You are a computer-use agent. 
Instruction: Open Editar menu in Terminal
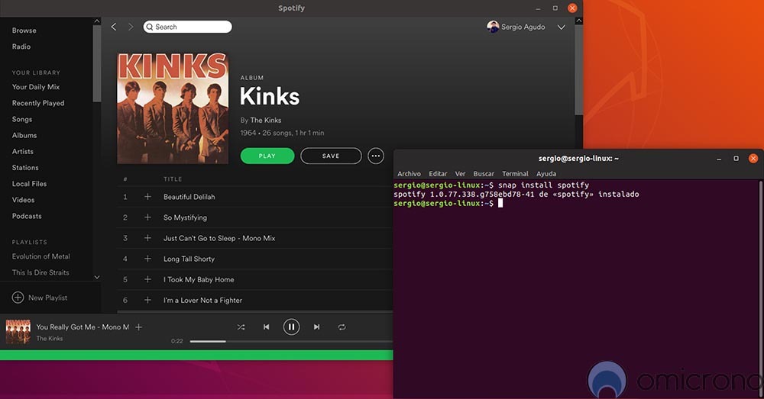tap(438, 174)
